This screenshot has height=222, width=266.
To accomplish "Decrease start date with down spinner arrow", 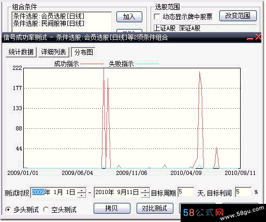I will point(81,195).
